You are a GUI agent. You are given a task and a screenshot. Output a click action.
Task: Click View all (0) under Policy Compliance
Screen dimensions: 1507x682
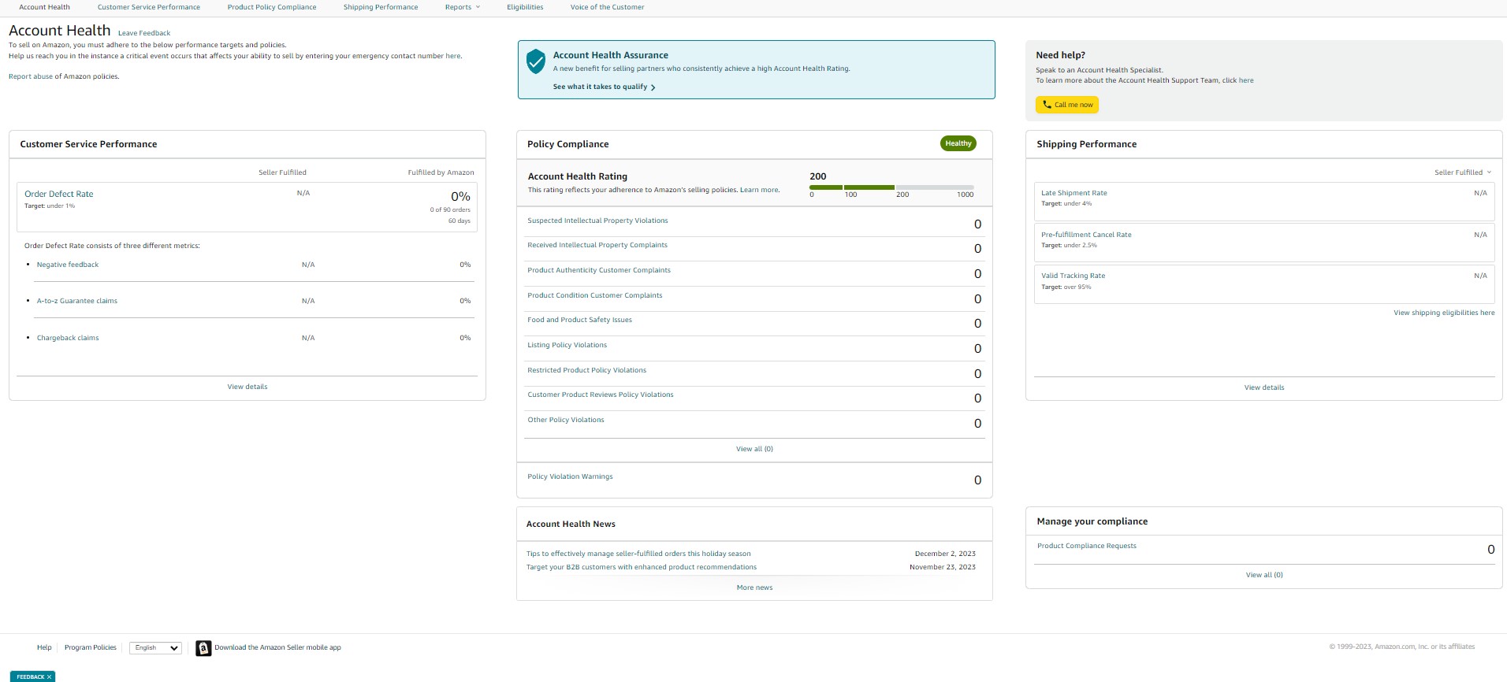[x=754, y=449]
